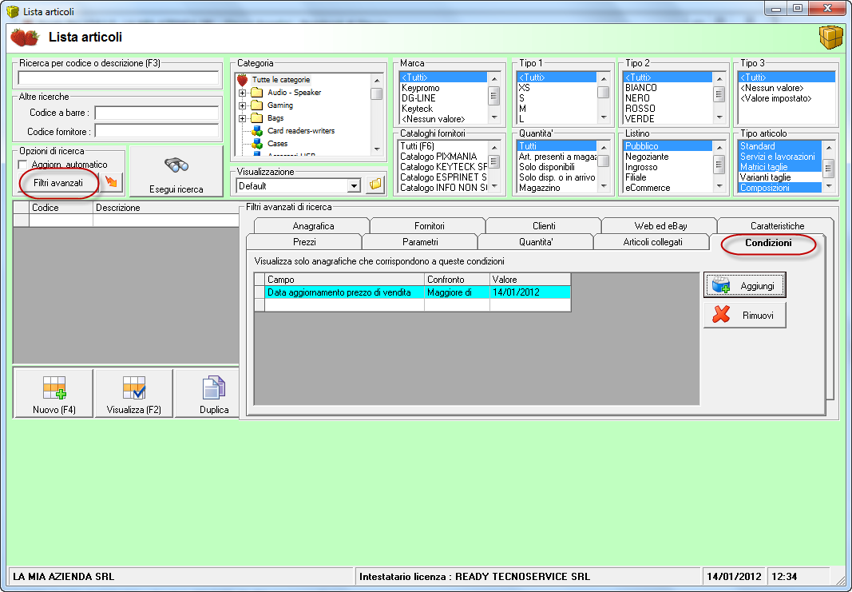Click the strawberry logo in header
The height and width of the screenshot is (592, 852).
click(25, 37)
